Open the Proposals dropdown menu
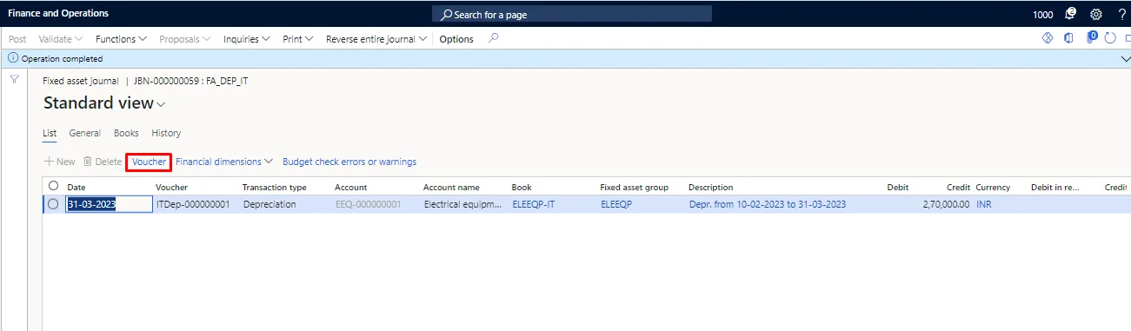The width and height of the screenshot is (1131, 331). click(x=185, y=39)
